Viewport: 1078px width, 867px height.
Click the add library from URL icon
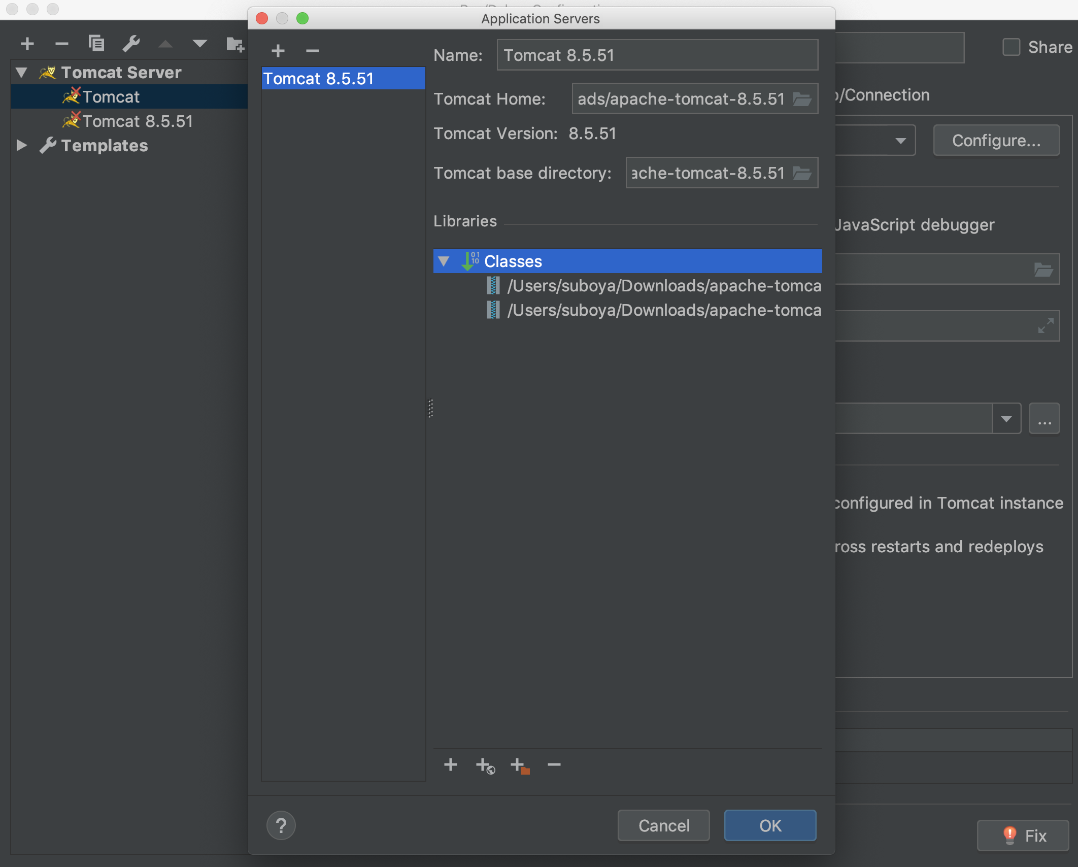point(485,765)
